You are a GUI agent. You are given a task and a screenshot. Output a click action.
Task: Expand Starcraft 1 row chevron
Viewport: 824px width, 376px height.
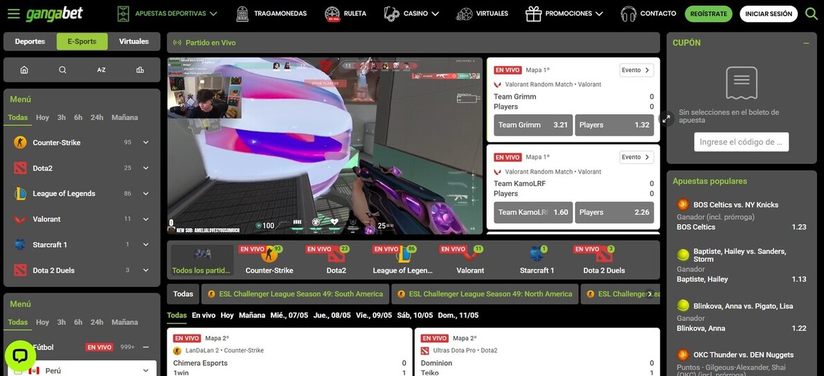(145, 245)
